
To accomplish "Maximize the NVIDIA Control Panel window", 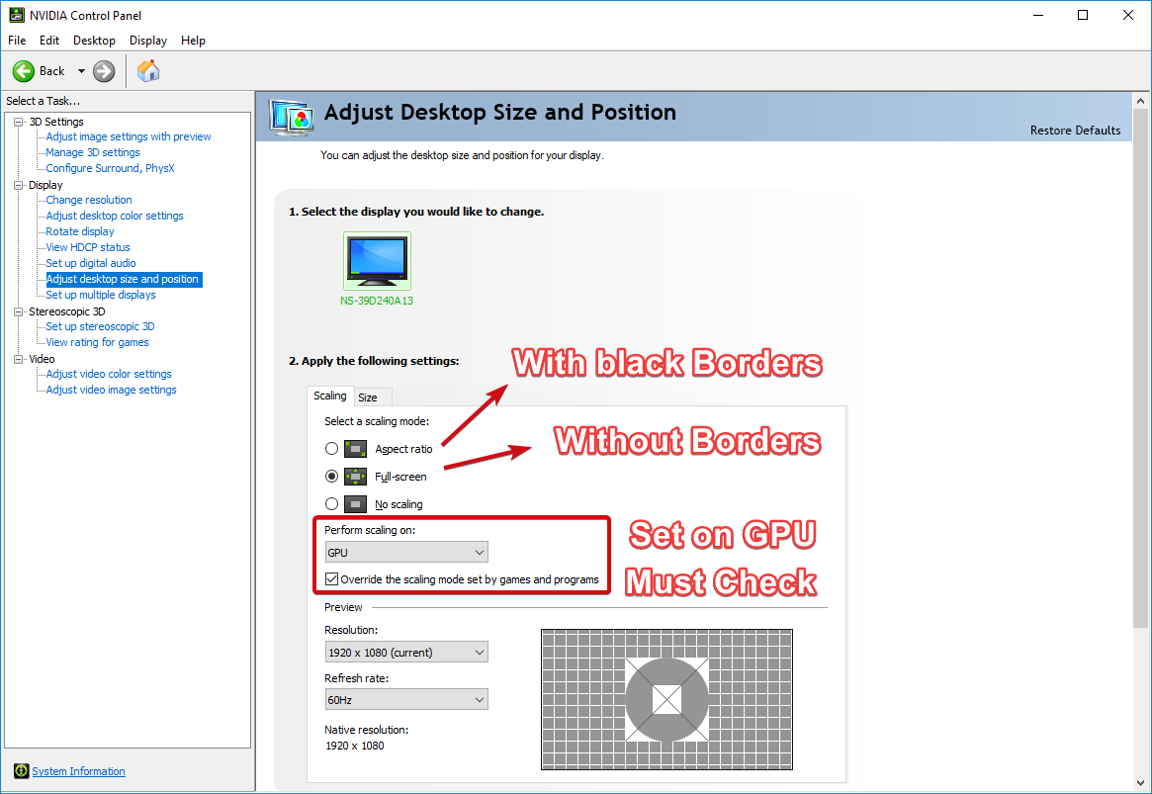I will tap(1082, 15).
